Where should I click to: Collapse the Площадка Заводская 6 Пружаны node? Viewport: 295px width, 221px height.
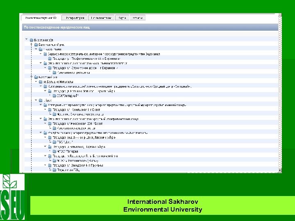(45, 165)
